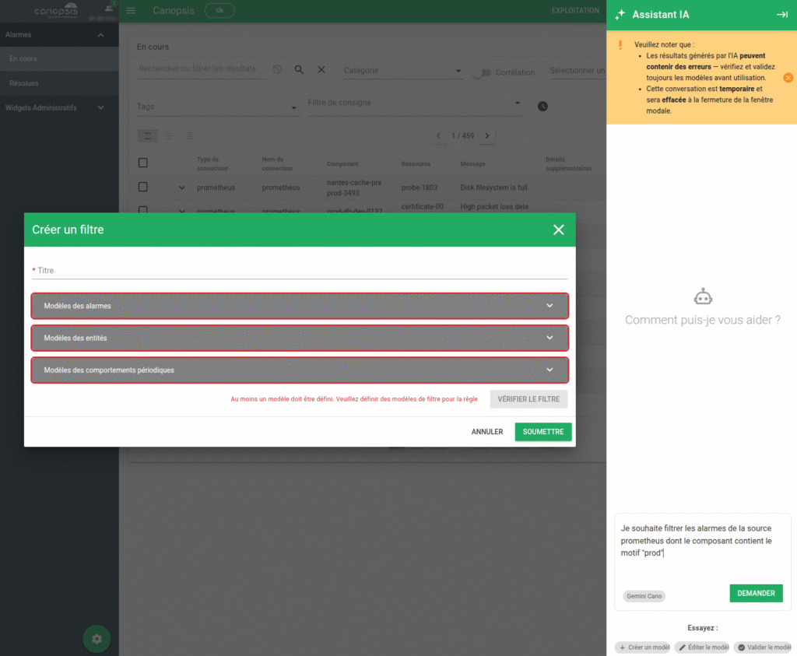Close the Créer un filtre dialog
This screenshot has width=797, height=656.
click(558, 230)
